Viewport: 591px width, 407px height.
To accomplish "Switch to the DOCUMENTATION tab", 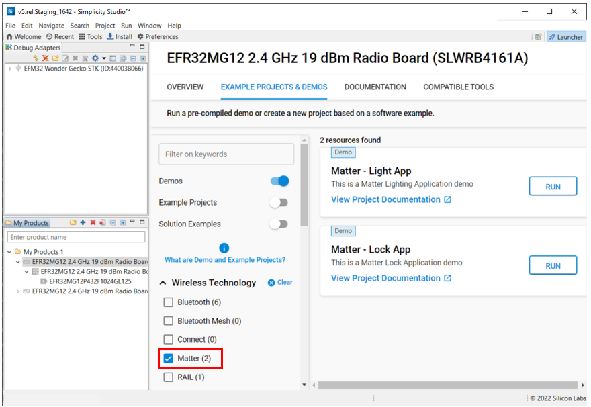I will coord(375,87).
